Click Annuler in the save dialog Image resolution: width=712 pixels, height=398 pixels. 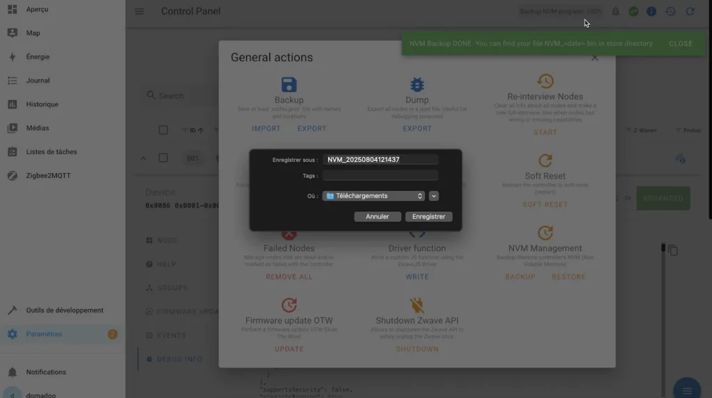(x=378, y=217)
